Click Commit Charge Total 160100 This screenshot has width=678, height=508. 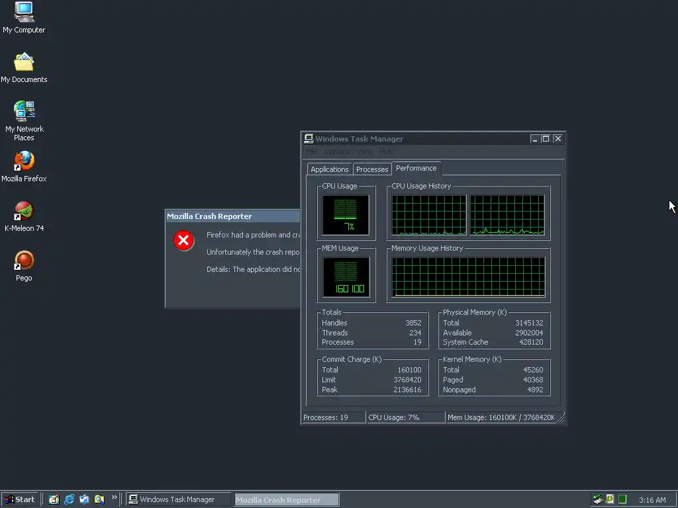click(x=409, y=370)
